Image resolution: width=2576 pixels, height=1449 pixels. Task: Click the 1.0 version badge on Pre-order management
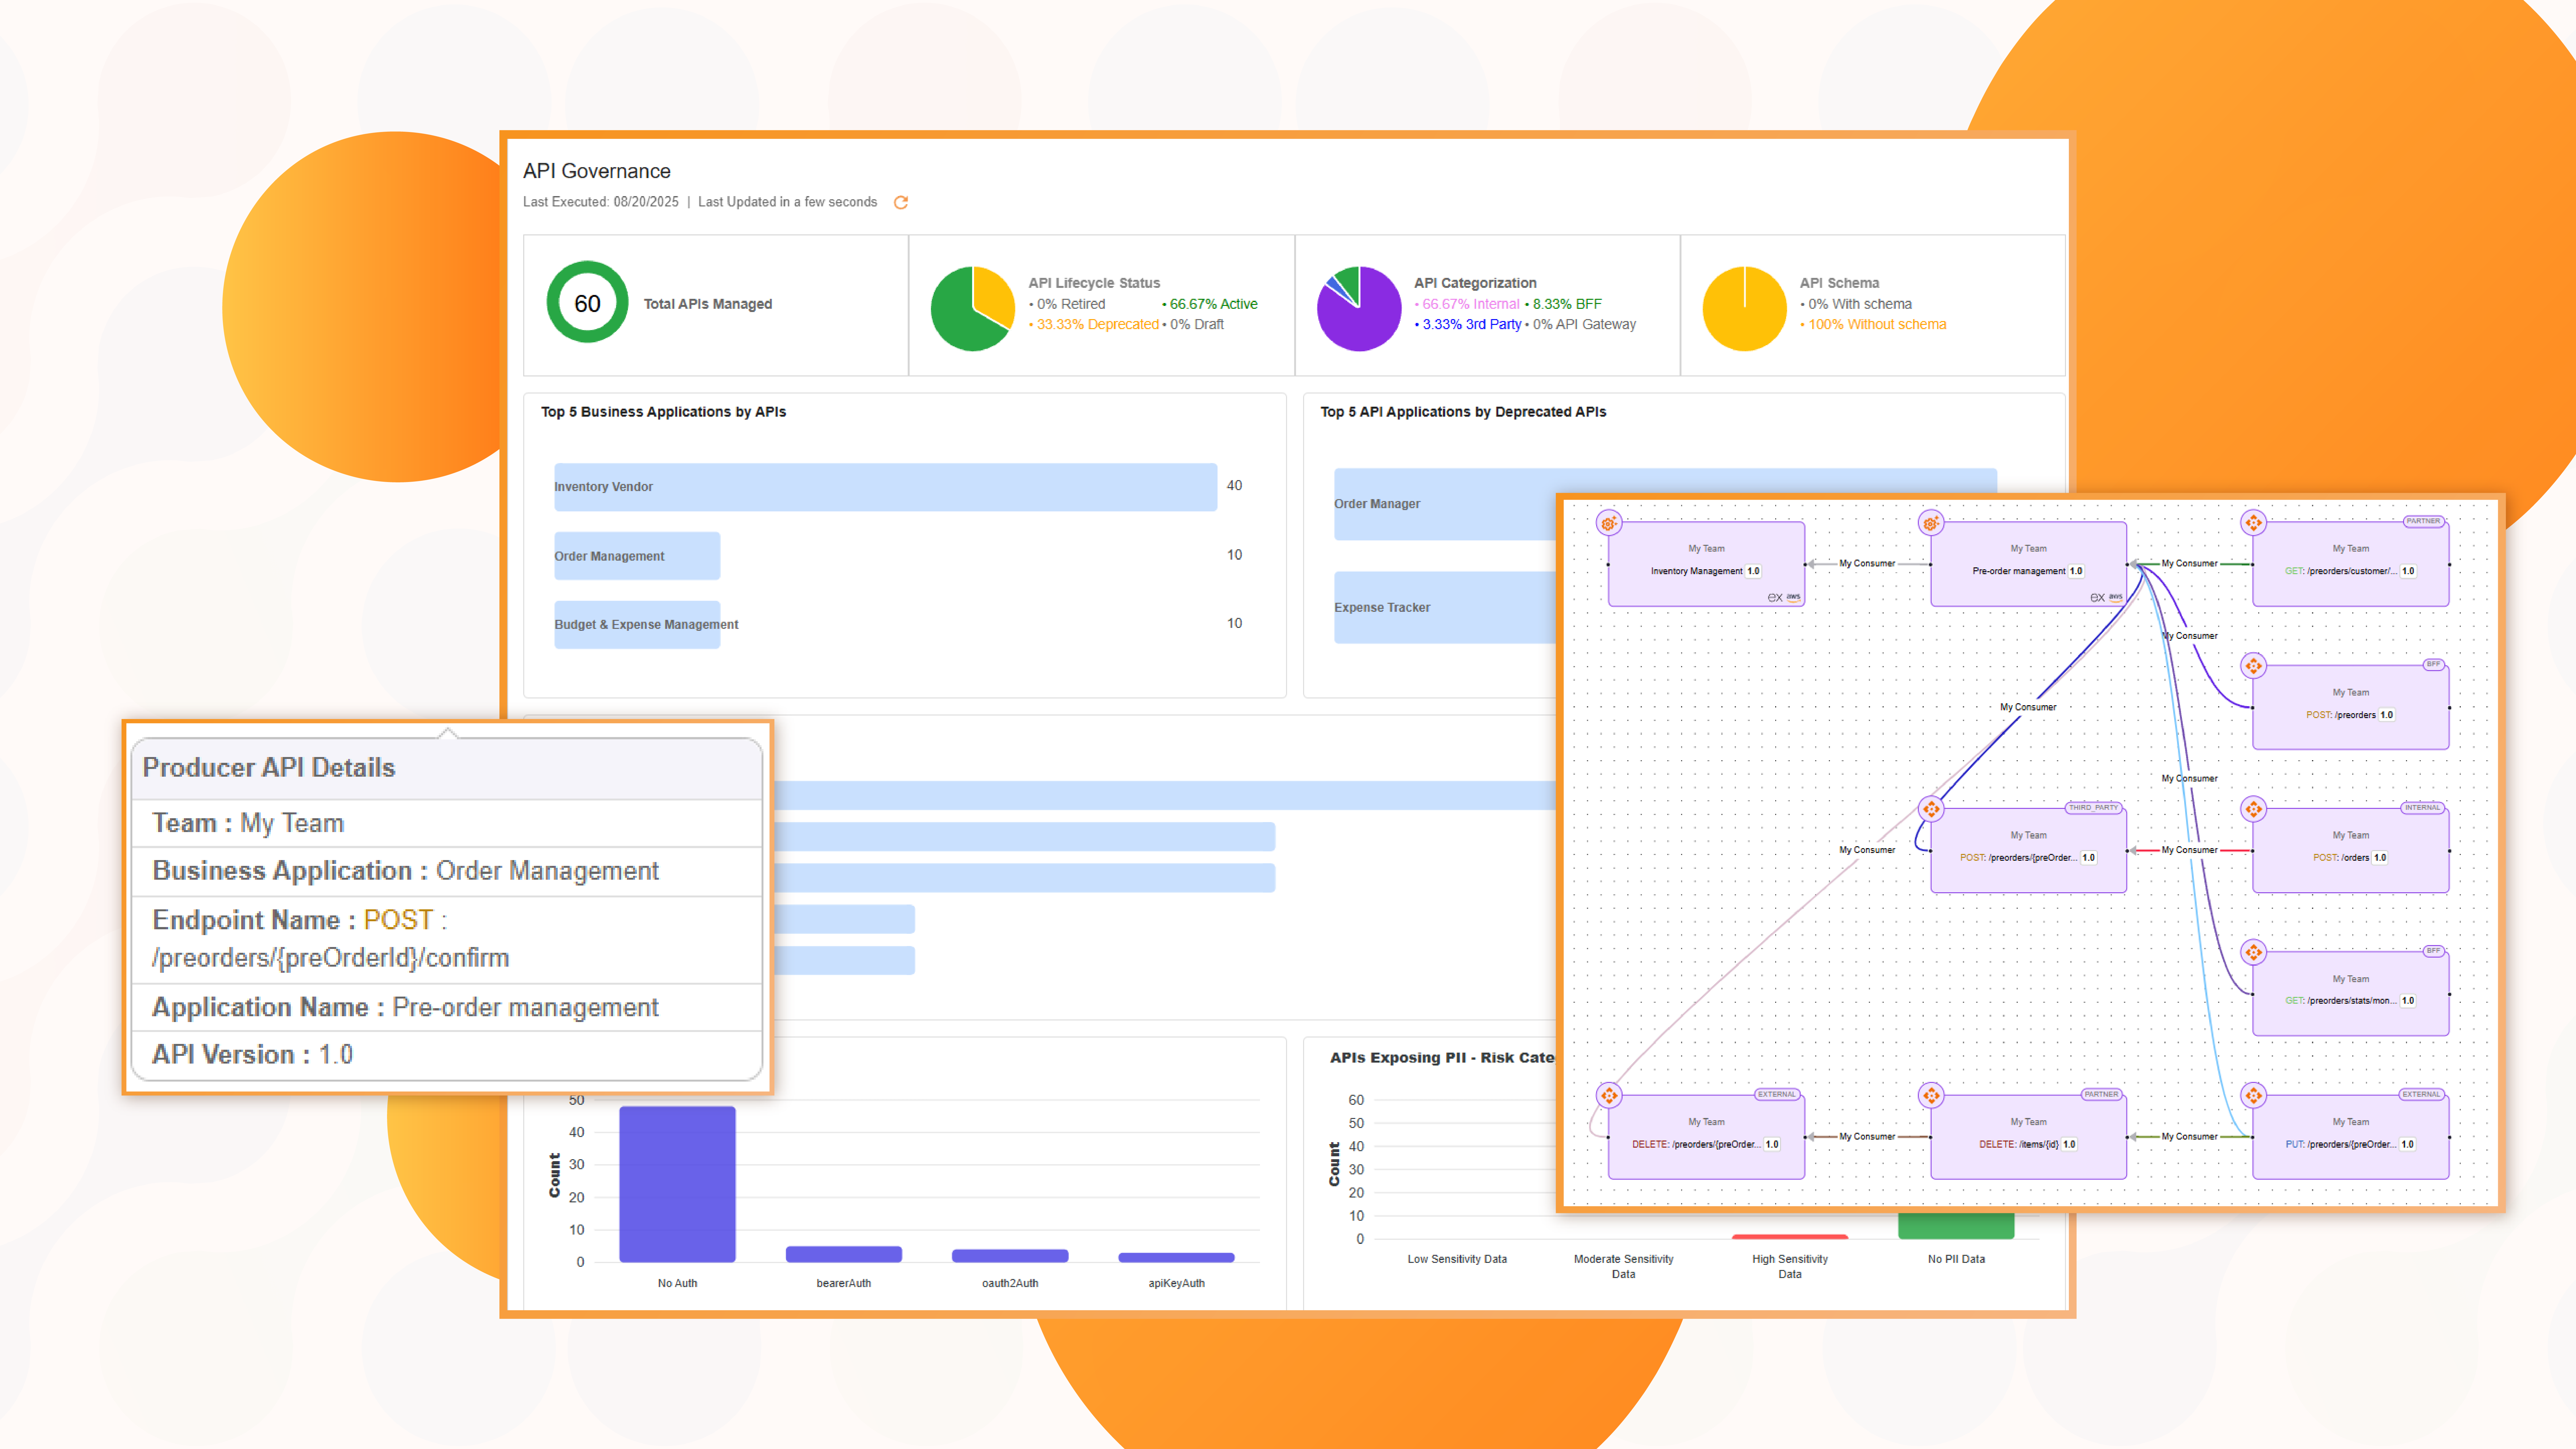click(x=2076, y=571)
